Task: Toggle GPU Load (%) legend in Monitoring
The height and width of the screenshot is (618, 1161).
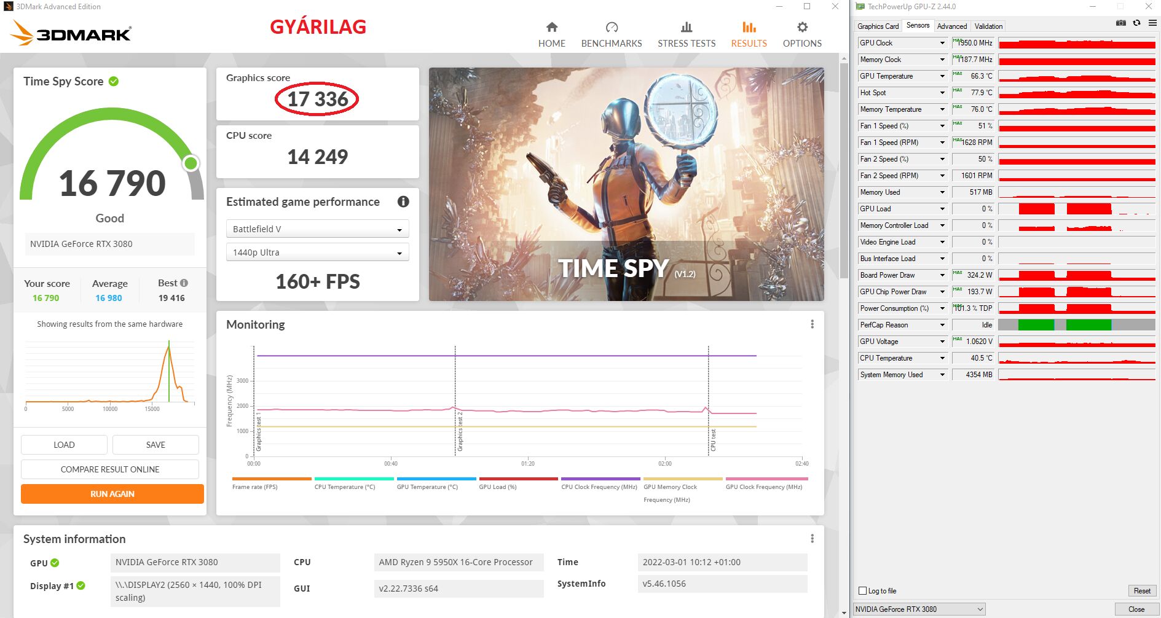Action: (518, 483)
